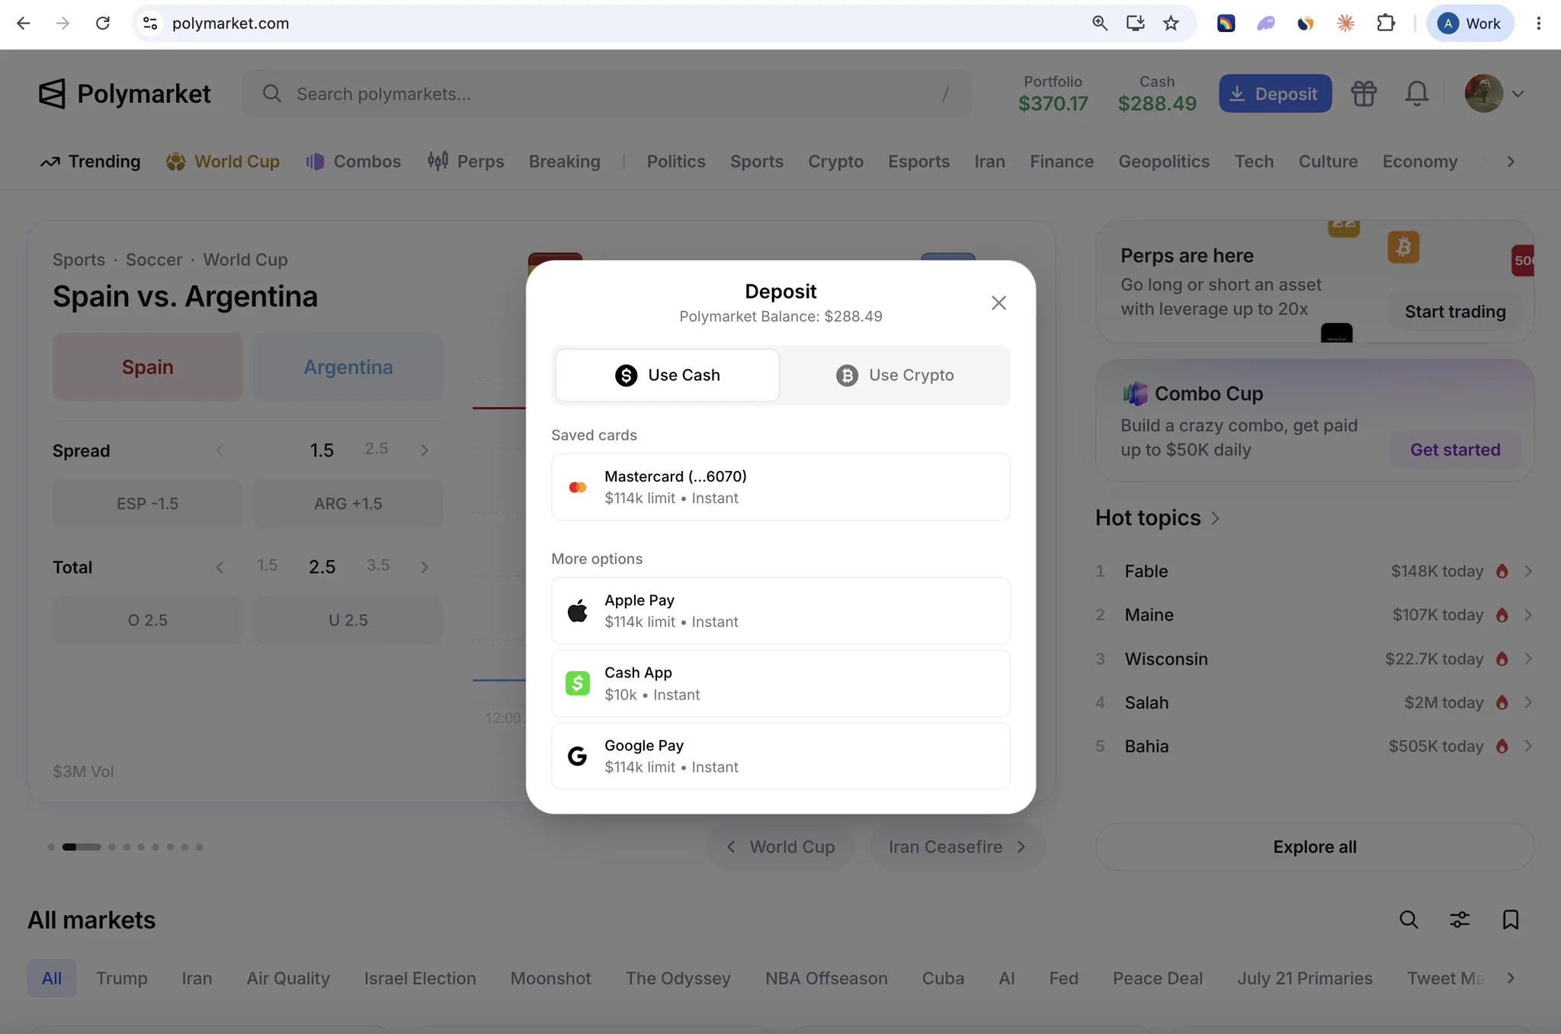Click previous Spread line arrow

[220, 450]
